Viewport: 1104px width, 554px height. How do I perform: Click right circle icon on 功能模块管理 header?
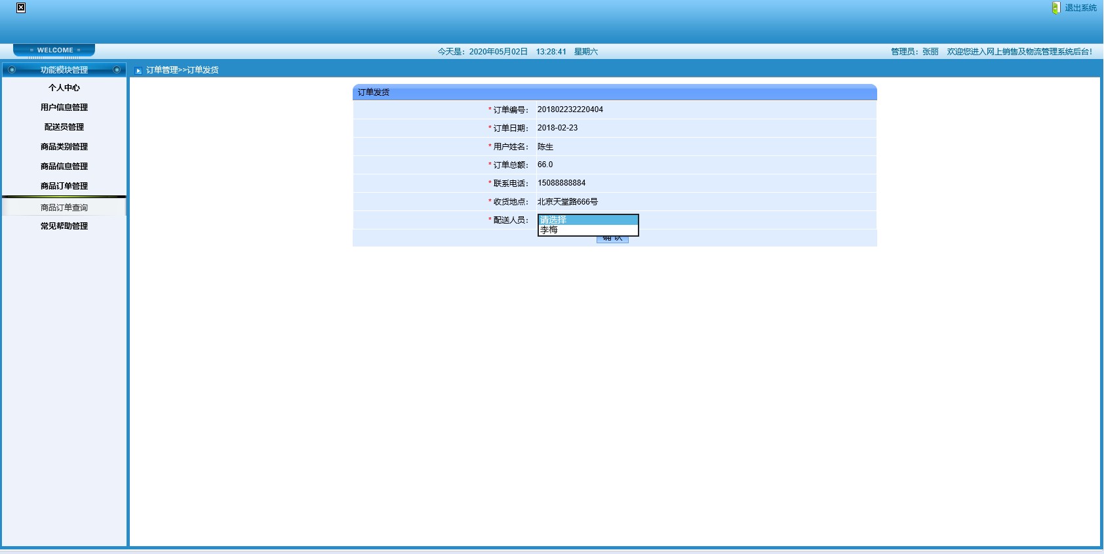117,69
